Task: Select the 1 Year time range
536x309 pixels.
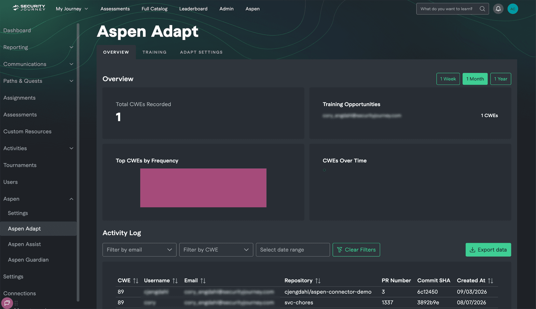Action: click(501, 79)
